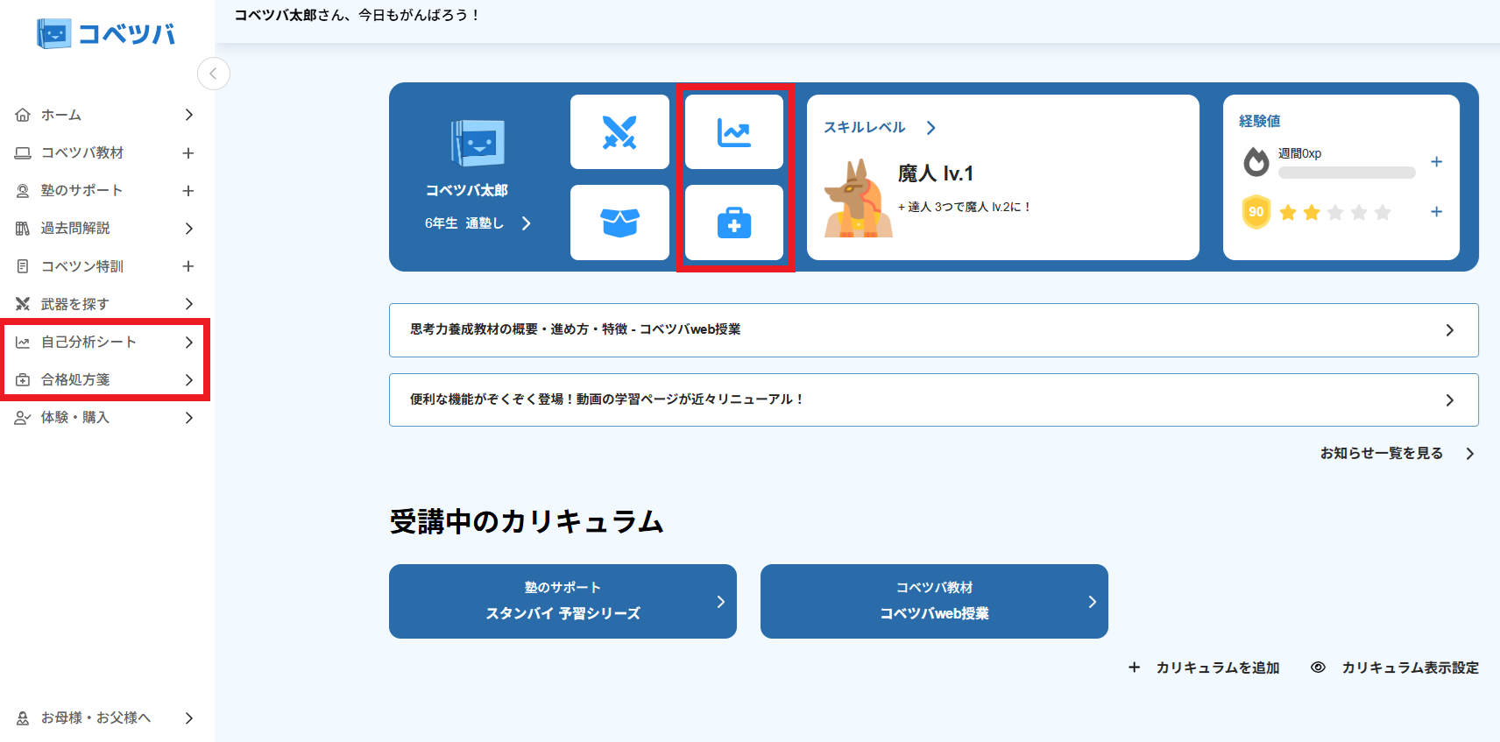Click the fifth gray star rating
1500x742 pixels.
tap(1383, 212)
